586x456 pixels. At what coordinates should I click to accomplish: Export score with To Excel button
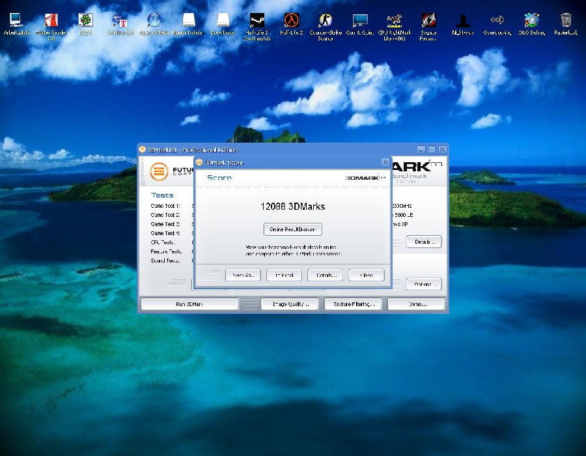tap(284, 275)
